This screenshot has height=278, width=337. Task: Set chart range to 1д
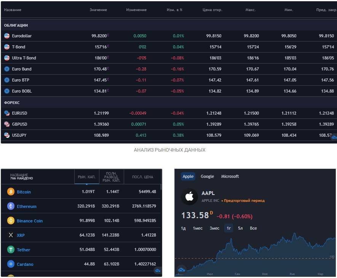pyautogui.click(x=183, y=228)
